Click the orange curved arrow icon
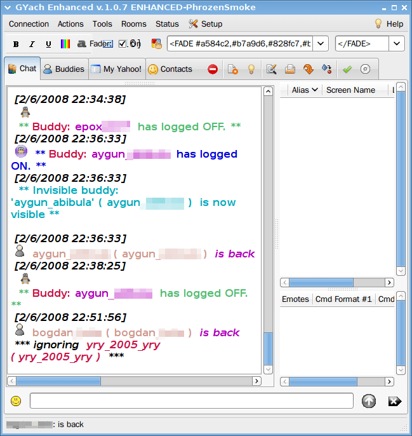 click(x=309, y=69)
